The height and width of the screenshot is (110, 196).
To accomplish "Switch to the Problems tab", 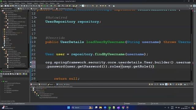I will 34,84.
